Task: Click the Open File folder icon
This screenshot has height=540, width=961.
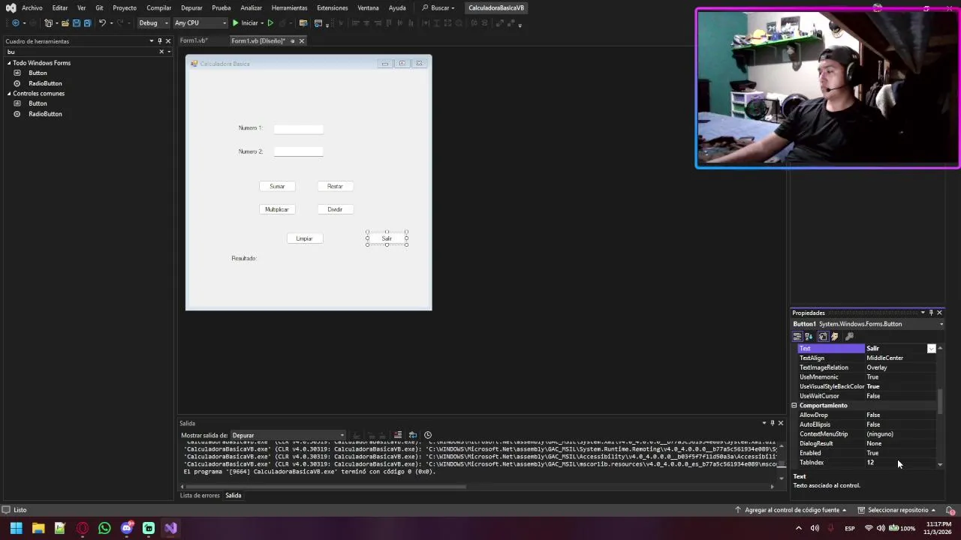Action: pyautogui.click(x=65, y=23)
